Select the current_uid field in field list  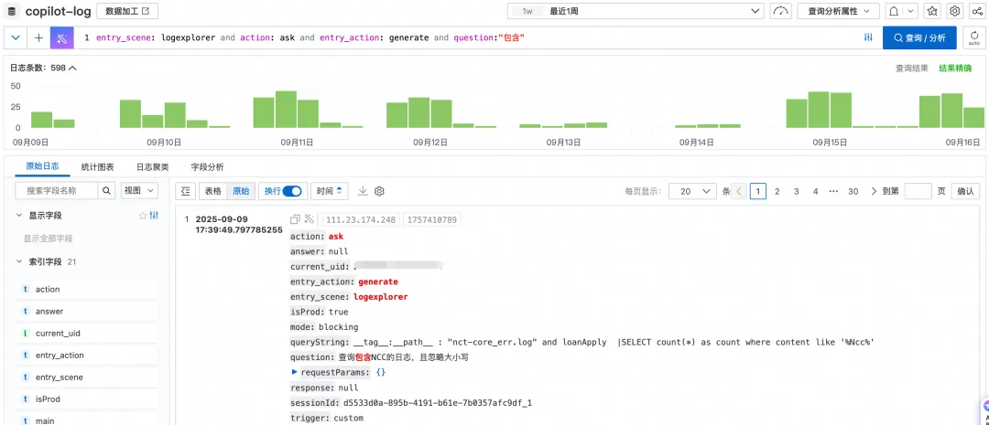(86, 333)
